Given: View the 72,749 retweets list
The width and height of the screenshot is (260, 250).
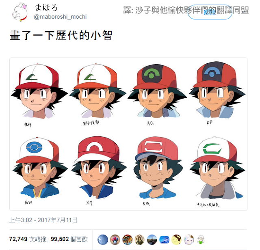Looking at the screenshot, I should (x=28, y=239).
